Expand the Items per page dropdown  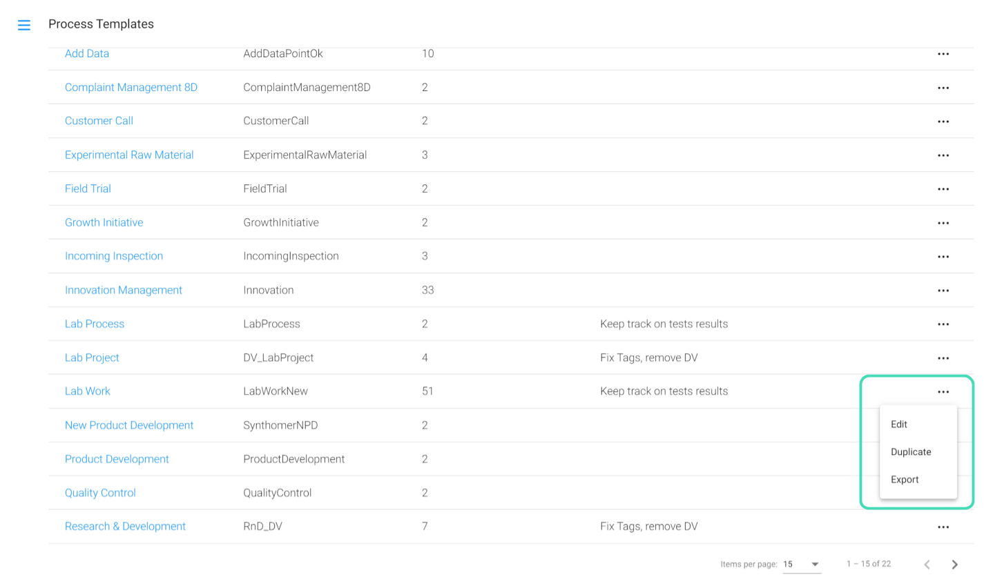[x=802, y=565]
